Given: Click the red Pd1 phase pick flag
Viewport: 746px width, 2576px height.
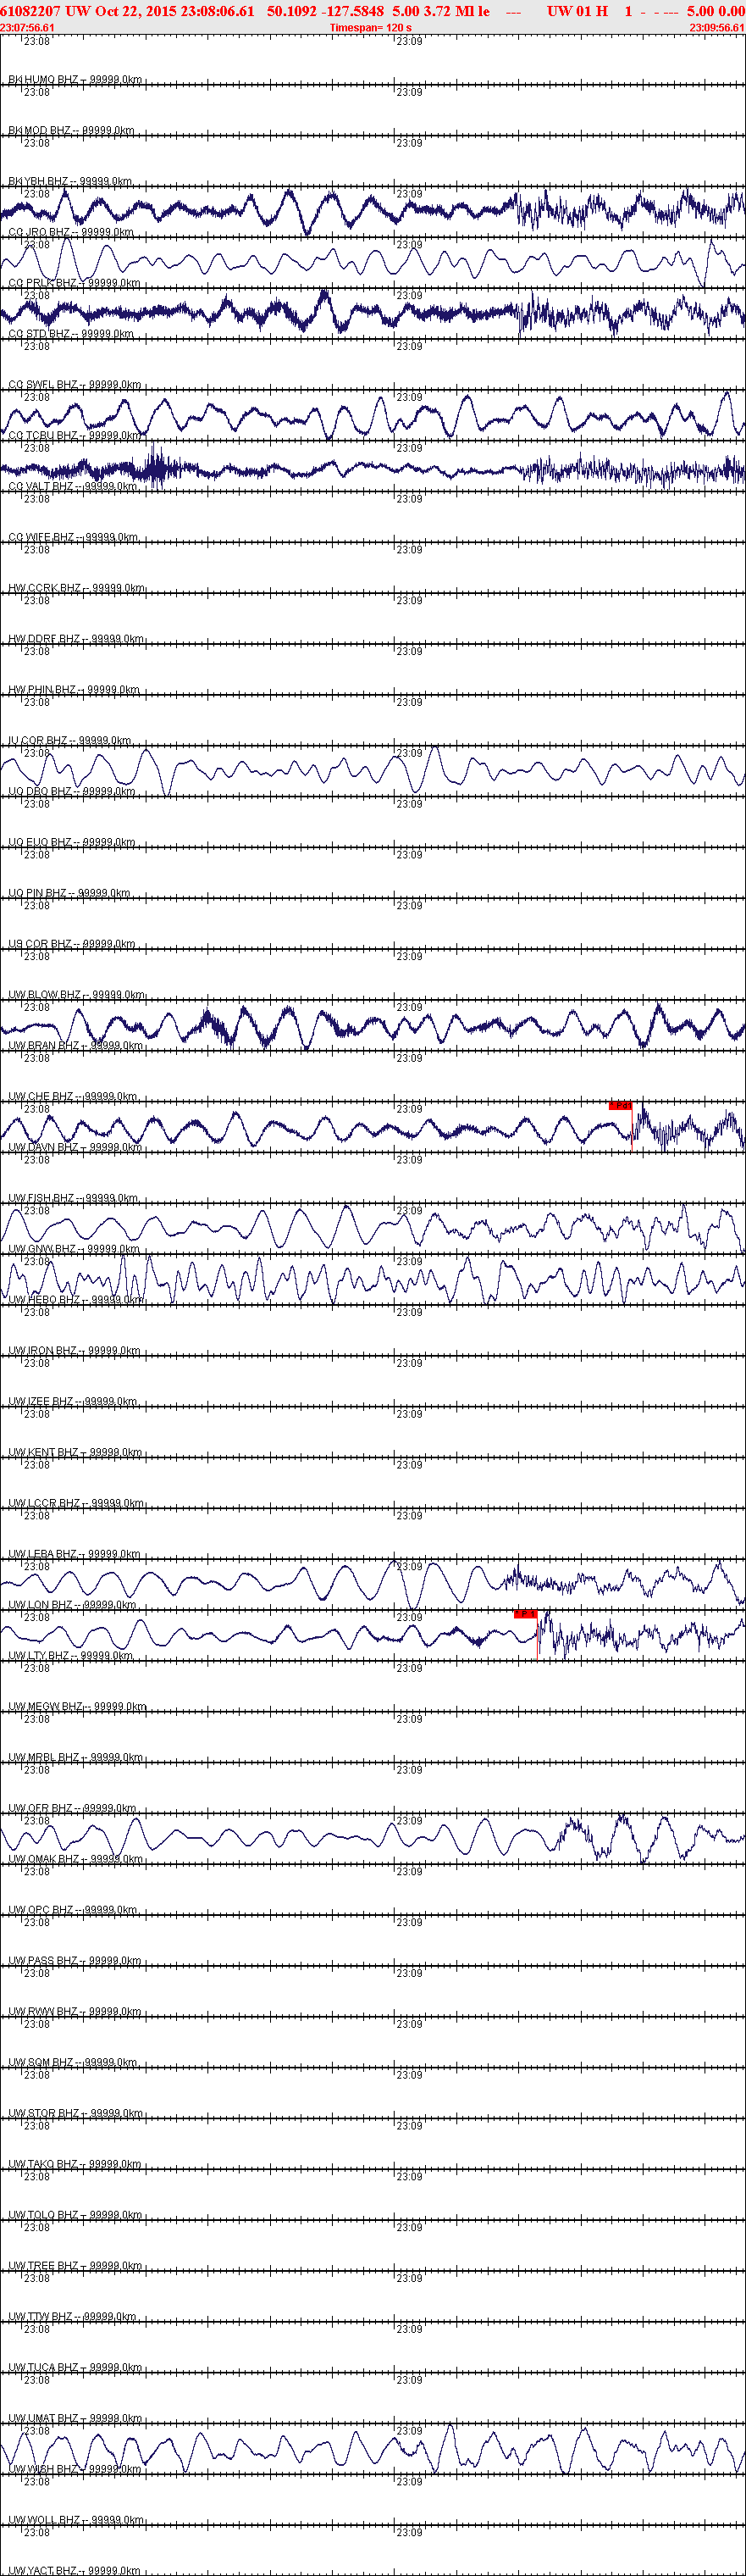Looking at the screenshot, I should coord(620,1106).
